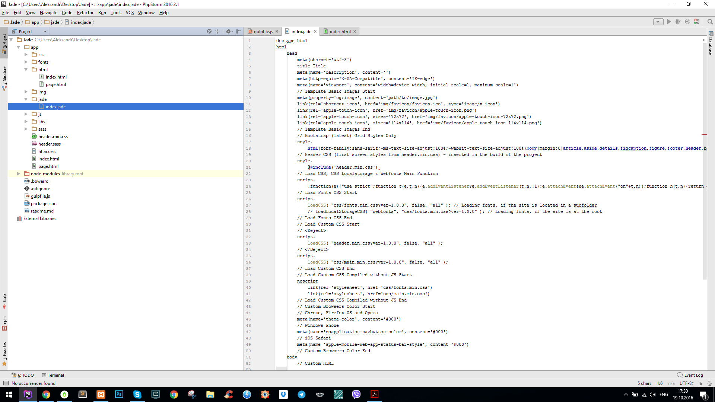Image resolution: width=715 pixels, height=402 pixels.
Task: Open Photoshop from Windows taskbar
Action: [x=119, y=395]
